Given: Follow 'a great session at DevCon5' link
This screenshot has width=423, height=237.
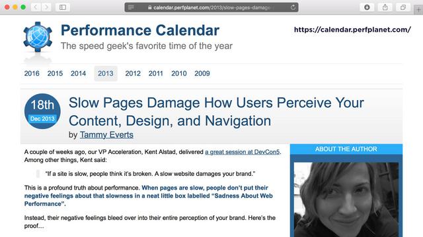Looking at the screenshot, I should pyautogui.click(x=242, y=152).
